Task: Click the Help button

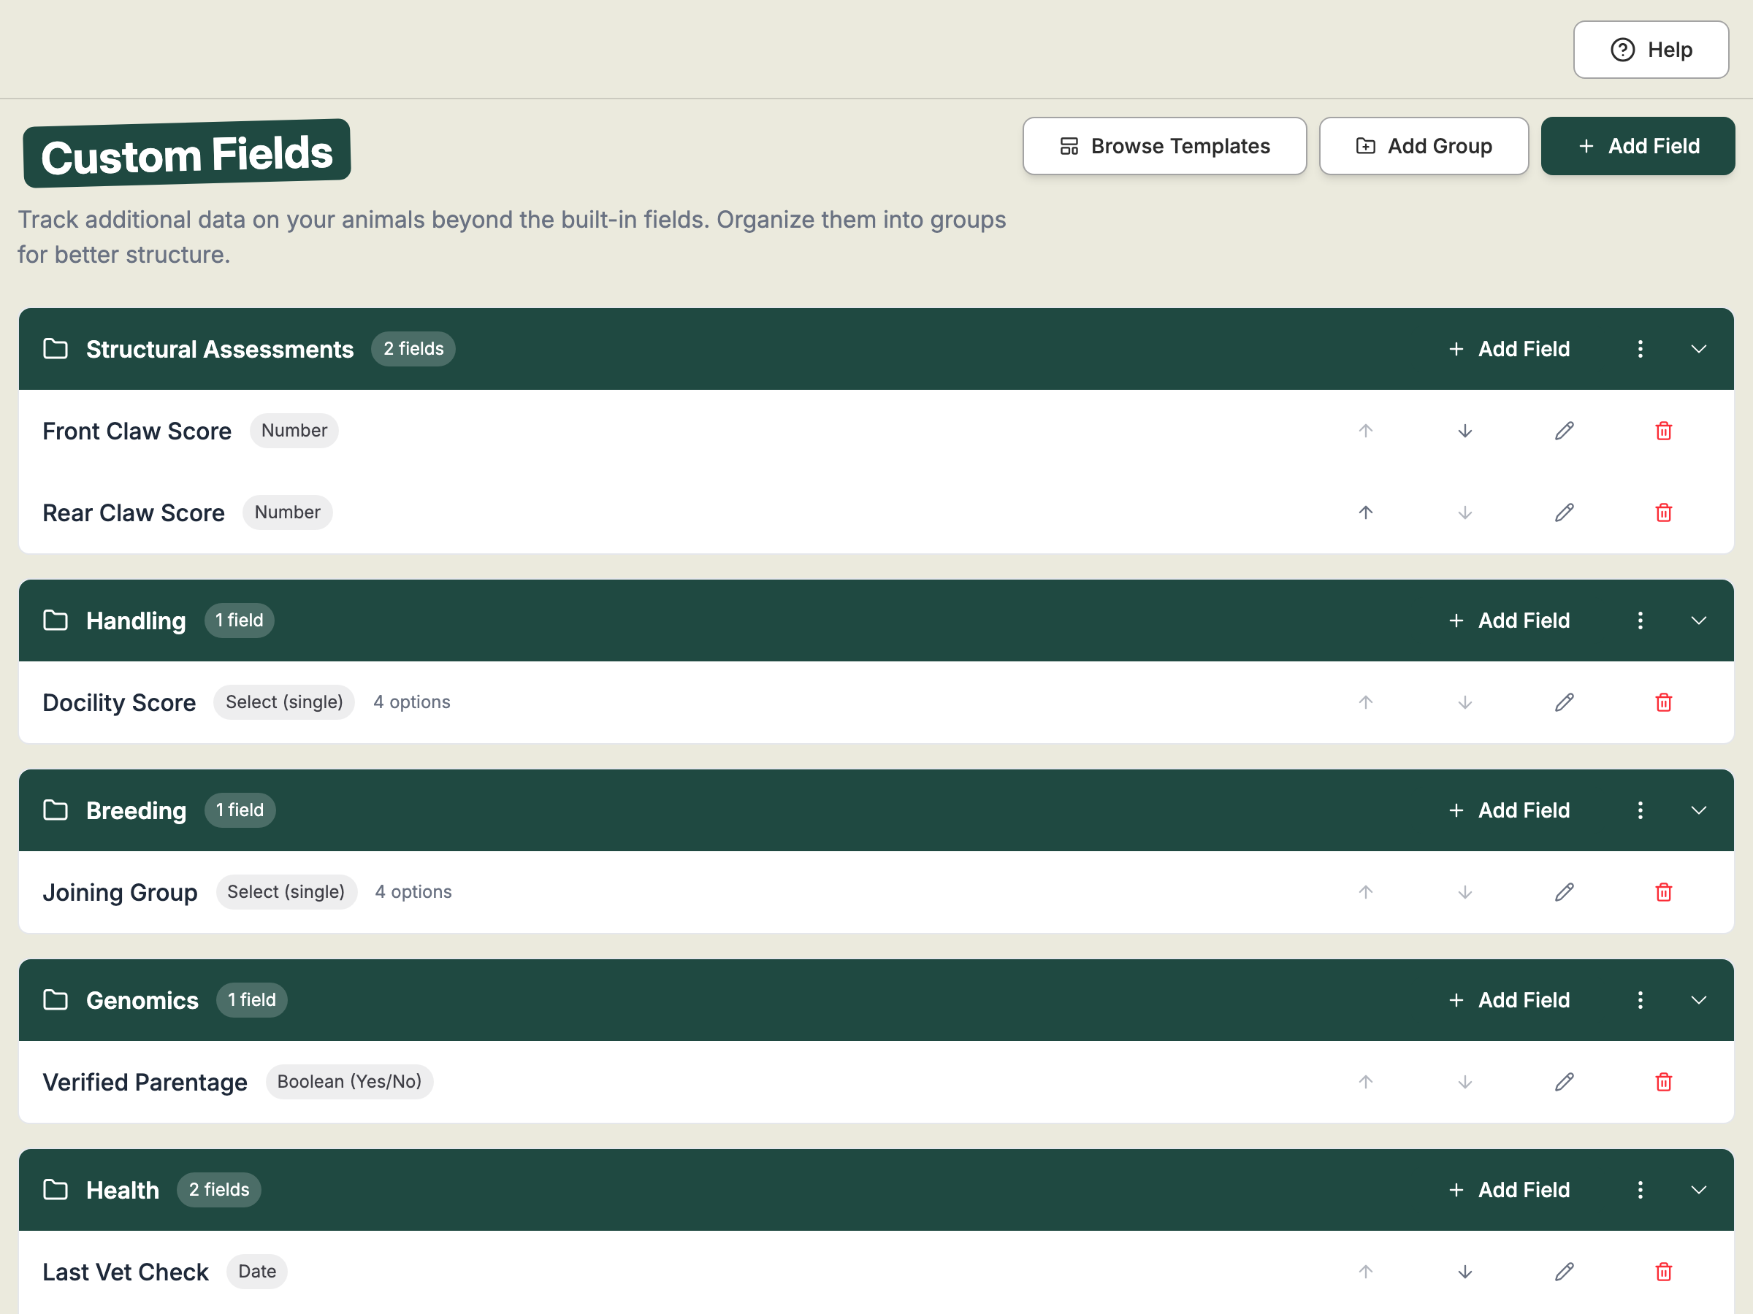Action: (1651, 50)
